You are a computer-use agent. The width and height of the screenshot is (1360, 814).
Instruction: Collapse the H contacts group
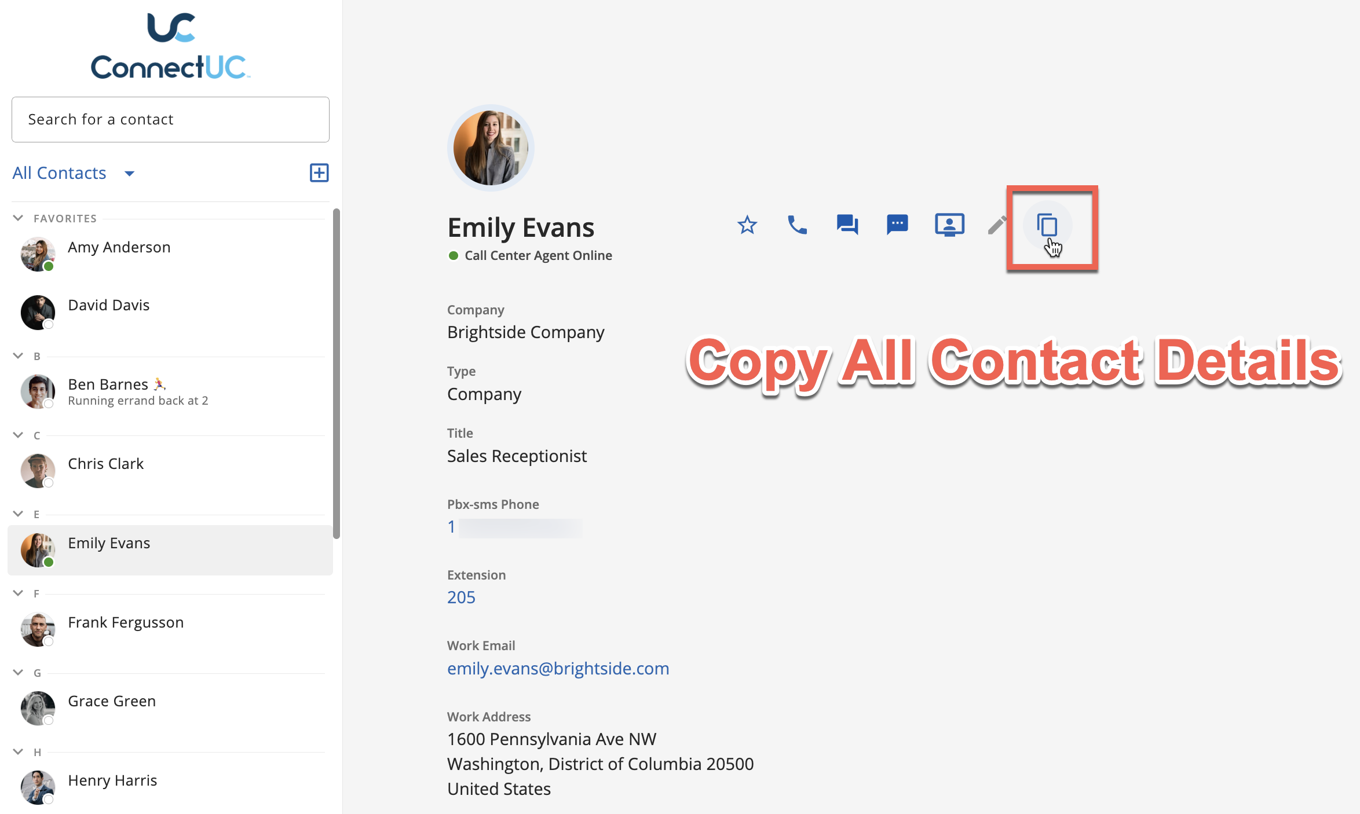(x=18, y=751)
